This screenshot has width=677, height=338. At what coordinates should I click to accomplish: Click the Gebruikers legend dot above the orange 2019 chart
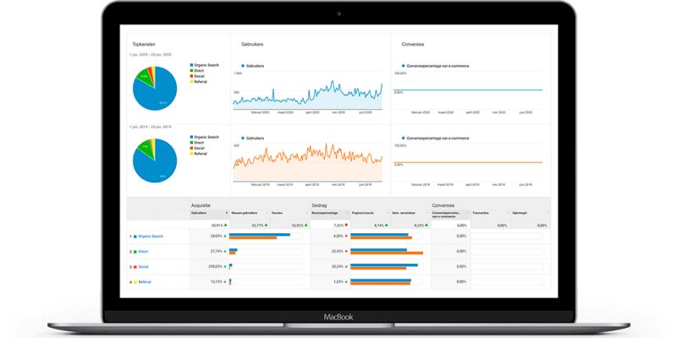point(243,138)
